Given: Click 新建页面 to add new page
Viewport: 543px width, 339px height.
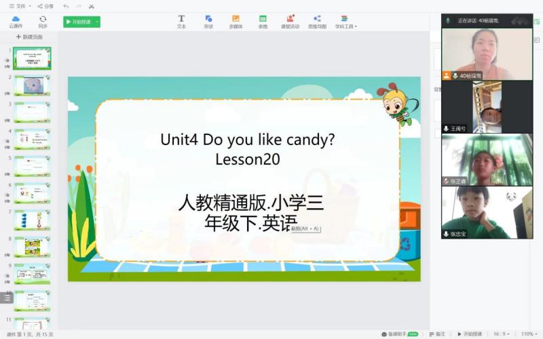Looking at the screenshot, I should (x=29, y=37).
